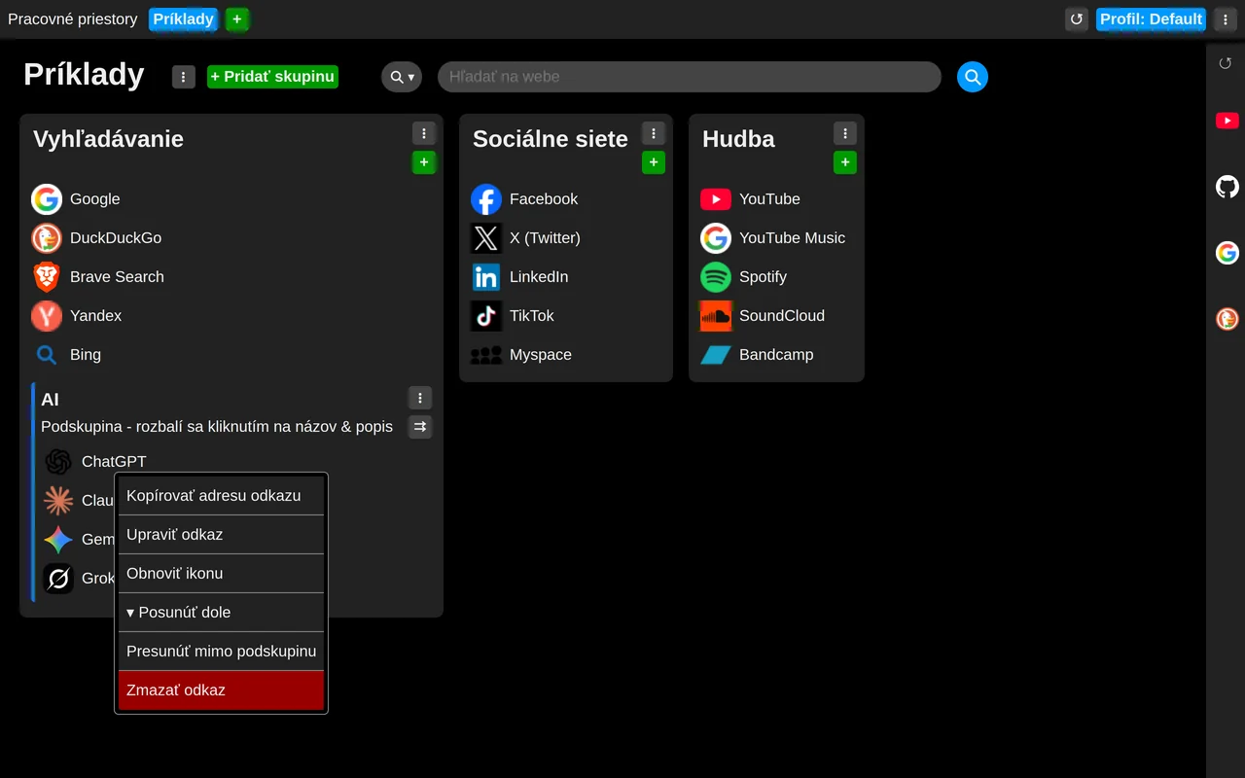Click the Spotify icon in Hudba
Viewport: 1245px width, 778px height.
point(716,277)
